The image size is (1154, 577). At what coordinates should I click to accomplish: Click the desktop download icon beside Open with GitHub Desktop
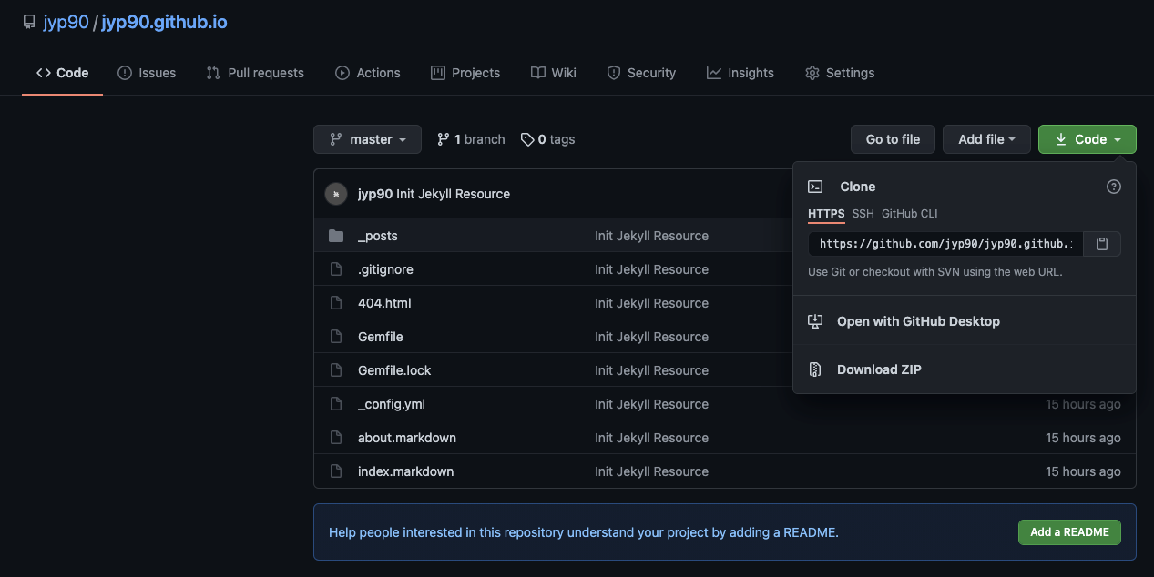815,321
